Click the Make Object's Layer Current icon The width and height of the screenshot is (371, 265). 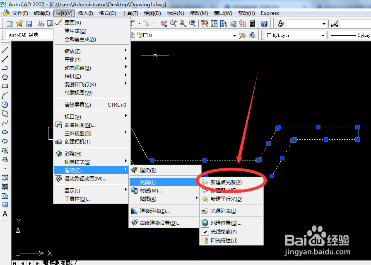(243, 35)
